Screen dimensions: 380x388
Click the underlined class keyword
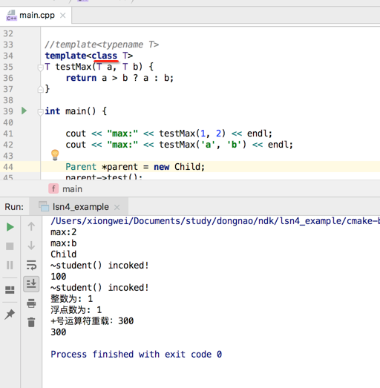click(x=105, y=56)
